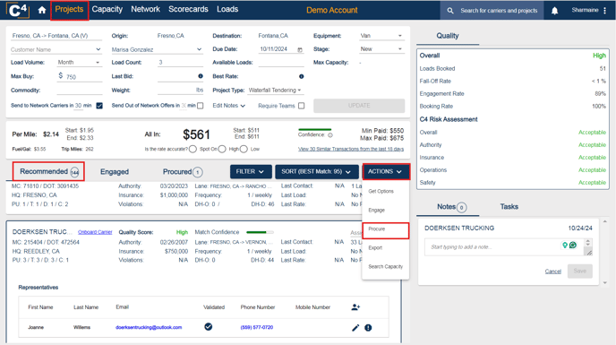This screenshot has width=616, height=345.
Task: Open the Project Type Waterfall Tendering dropdown
Action: [x=275, y=91]
